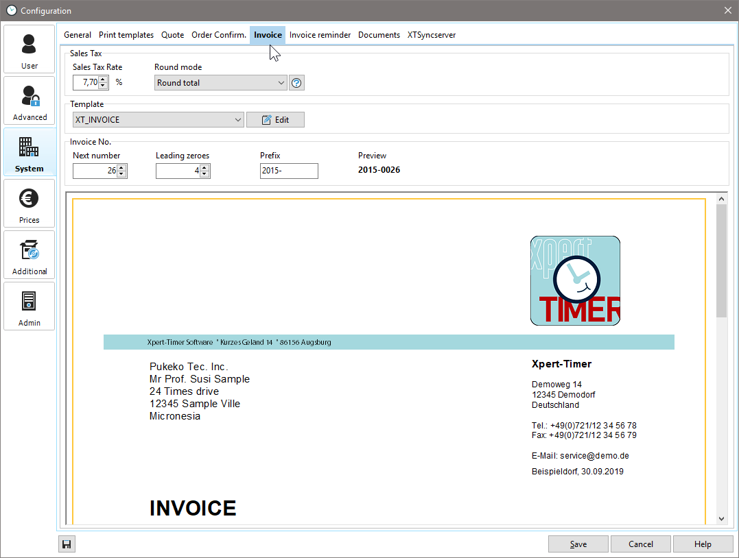Open the Prices settings section

coord(30,204)
